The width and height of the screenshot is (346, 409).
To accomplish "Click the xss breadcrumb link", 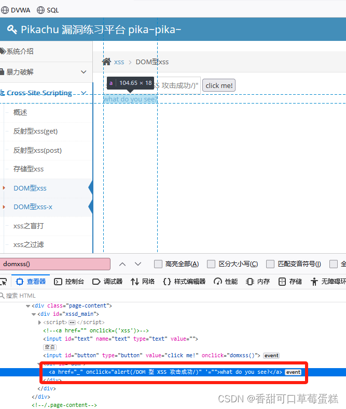I will coord(119,62).
